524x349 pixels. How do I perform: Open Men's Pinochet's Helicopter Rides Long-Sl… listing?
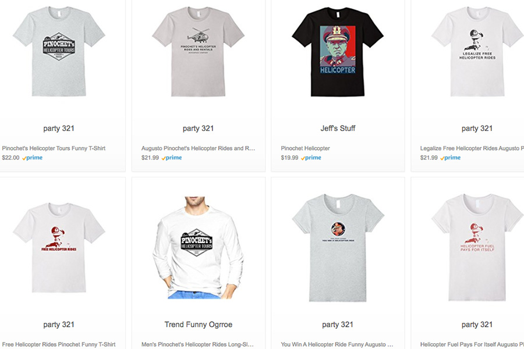tap(197, 344)
